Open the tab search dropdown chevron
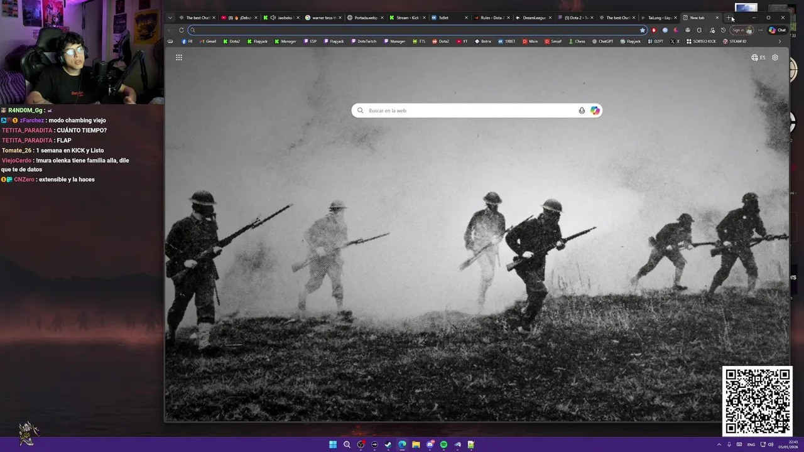 tap(170, 18)
